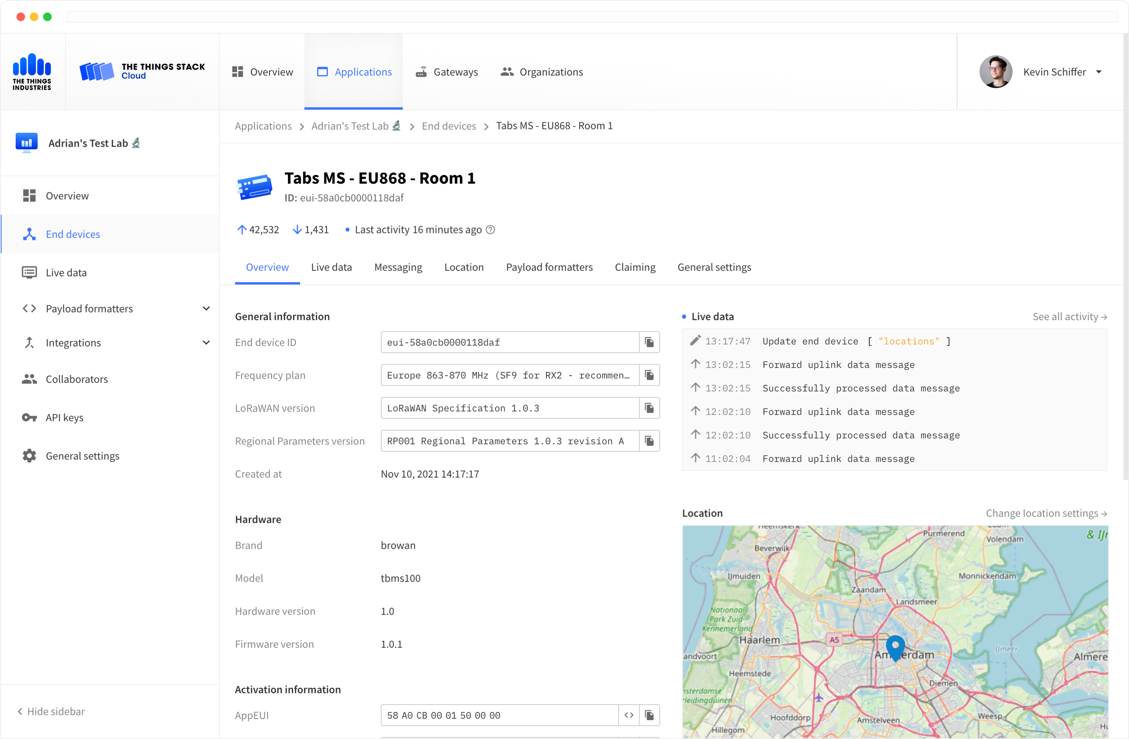Image resolution: width=1129 pixels, height=739 pixels.
Task: Click the Live data sidebar icon
Action: pos(29,272)
